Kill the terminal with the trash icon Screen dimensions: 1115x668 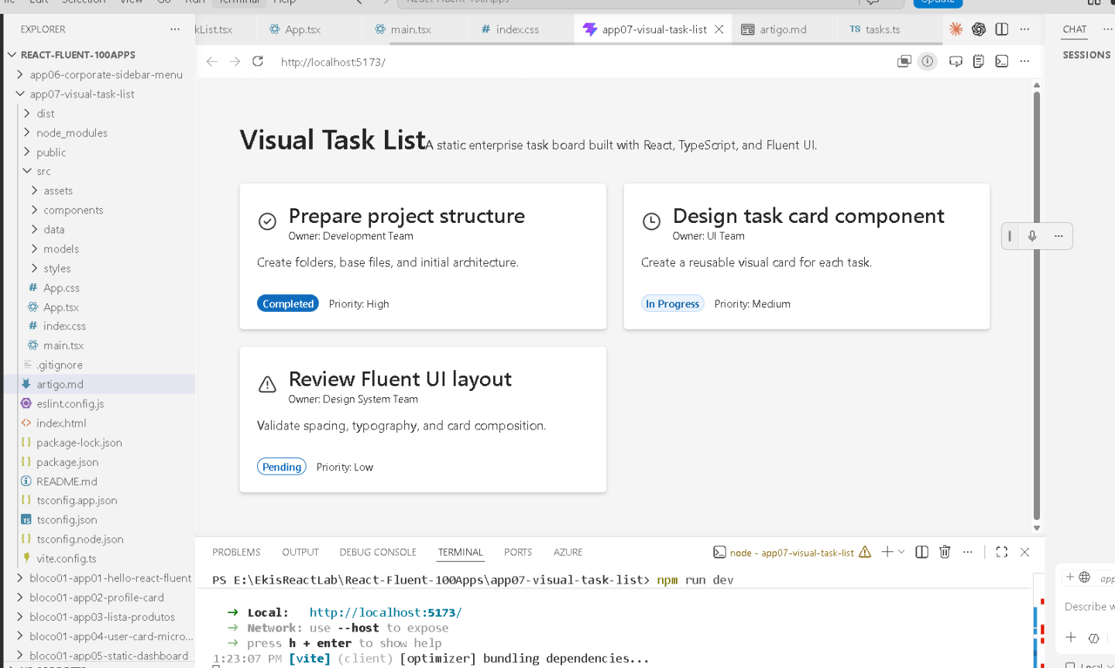pyautogui.click(x=945, y=552)
